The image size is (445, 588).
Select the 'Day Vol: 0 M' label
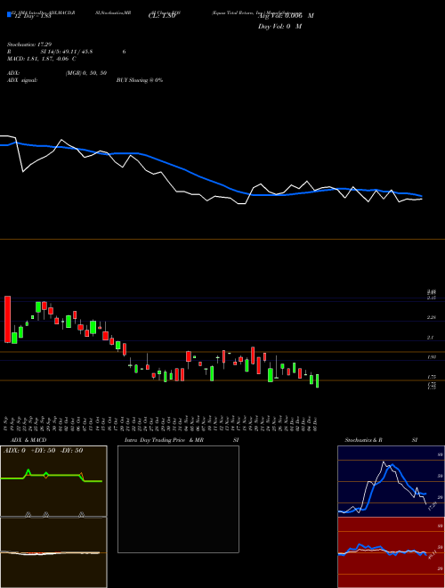pos(279,26)
